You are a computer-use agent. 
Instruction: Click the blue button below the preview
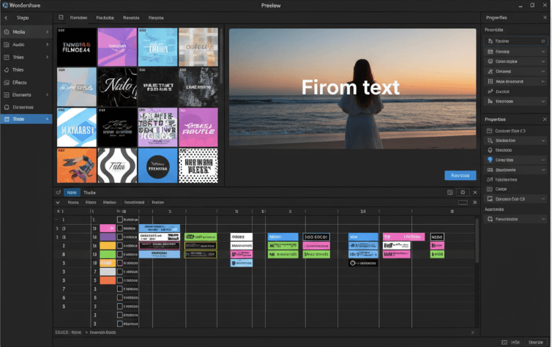click(460, 176)
